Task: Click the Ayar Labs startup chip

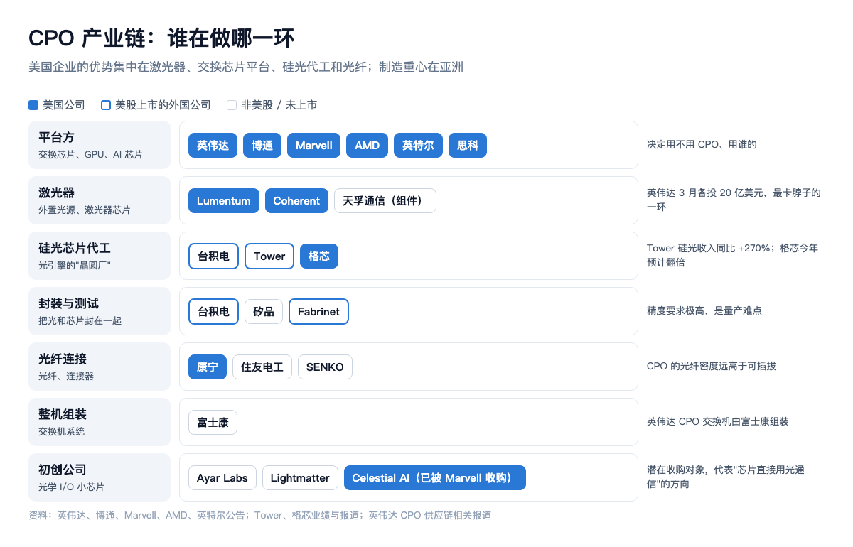Action: [222, 477]
